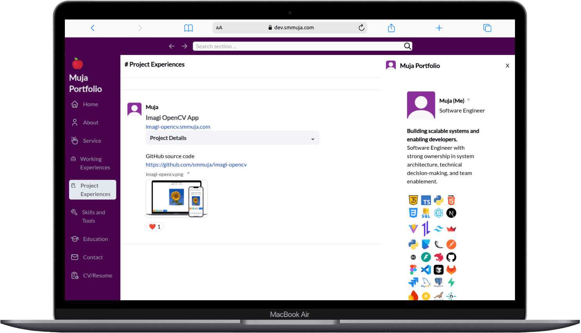Open the imagi-opencv.smmuja.com link
581x333 pixels.
pyautogui.click(x=178, y=126)
